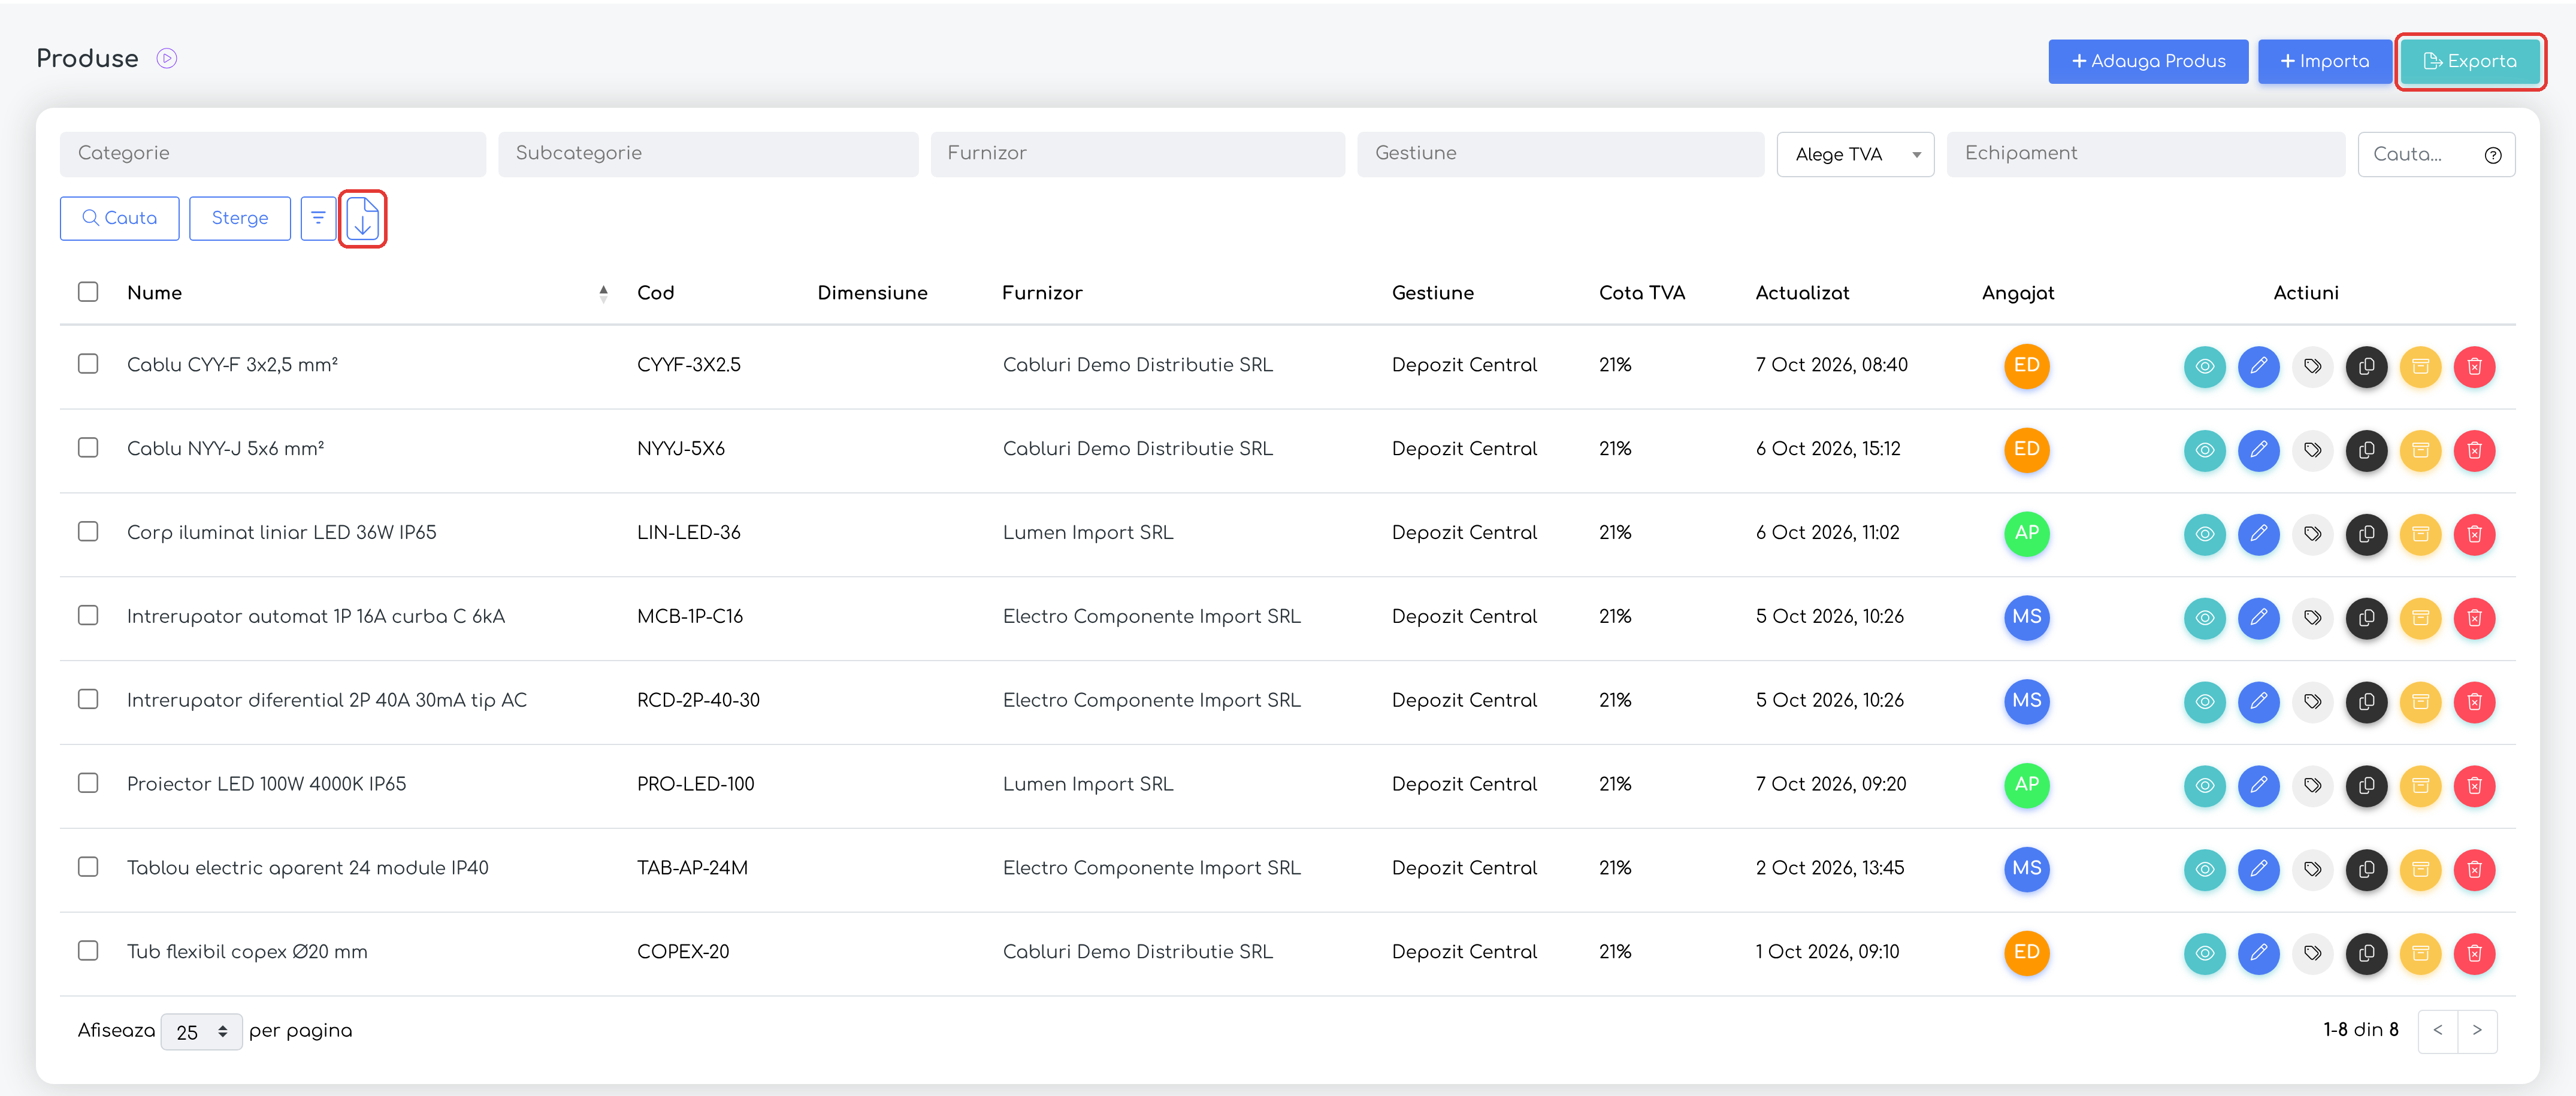Click the filter options icon button
This screenshot has height=1096, width=2576.
[x=318, y=218]
